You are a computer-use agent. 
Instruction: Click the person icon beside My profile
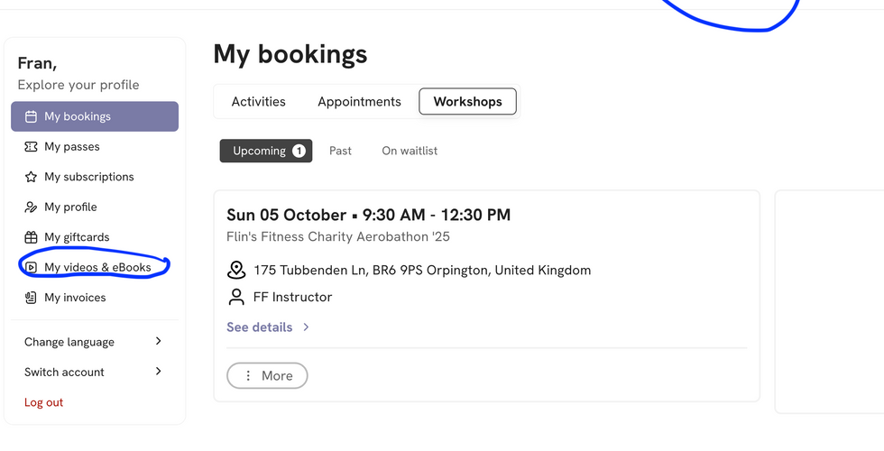(31, 207)
